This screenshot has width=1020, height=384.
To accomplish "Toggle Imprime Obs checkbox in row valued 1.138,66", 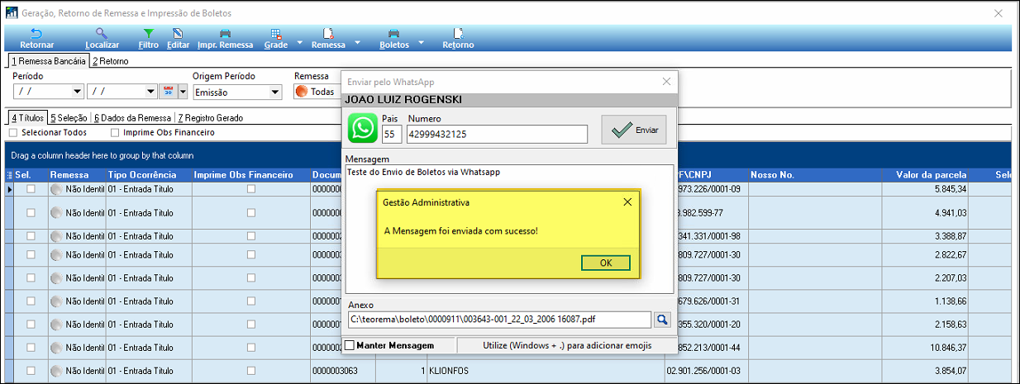I will click(x=251, y=303).
